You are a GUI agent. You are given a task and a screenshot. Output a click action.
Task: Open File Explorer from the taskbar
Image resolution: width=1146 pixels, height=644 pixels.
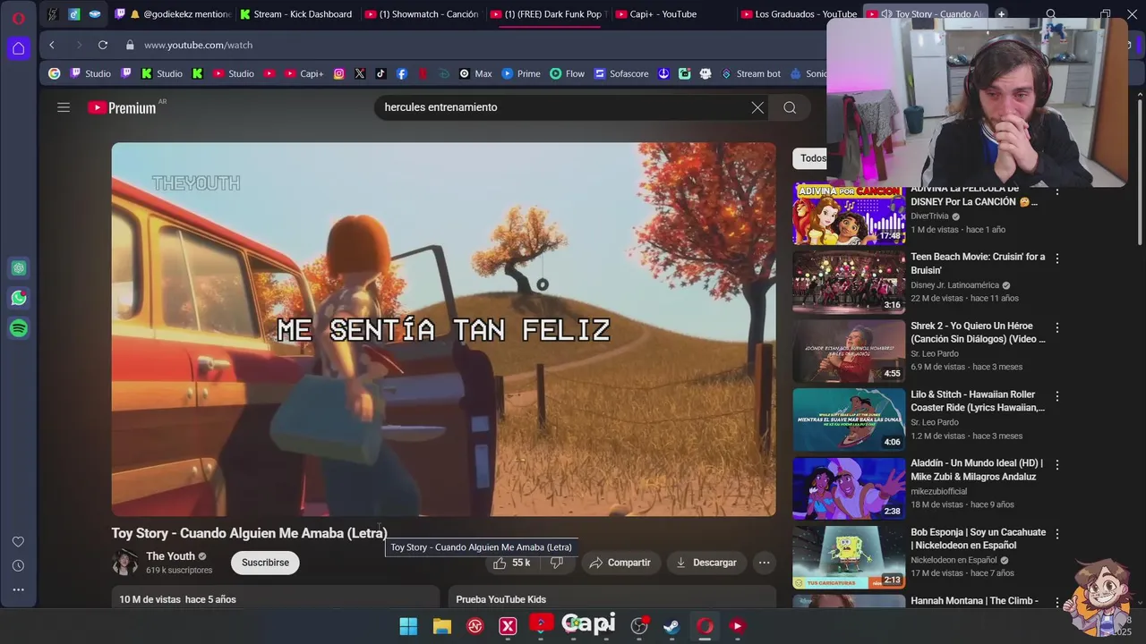[442, 626]
